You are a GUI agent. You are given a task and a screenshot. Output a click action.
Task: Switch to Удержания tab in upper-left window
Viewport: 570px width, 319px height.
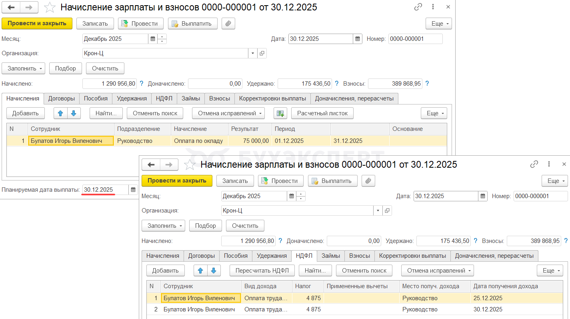pos(132,98)
